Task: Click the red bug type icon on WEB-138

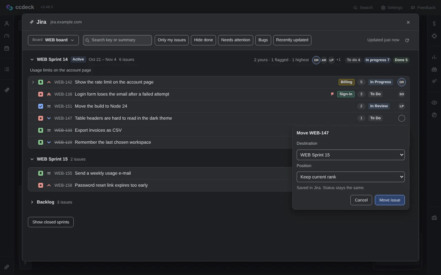Action: tap(41, 94)
